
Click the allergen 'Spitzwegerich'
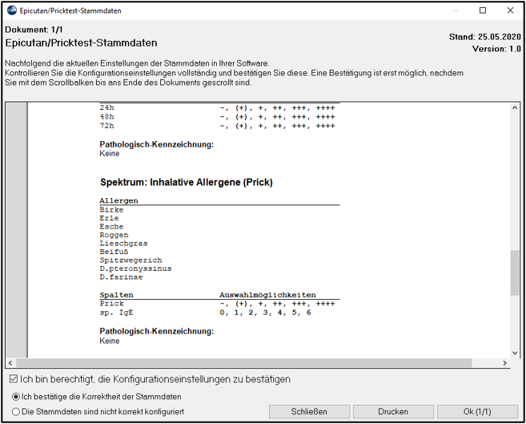coord(130,260)
